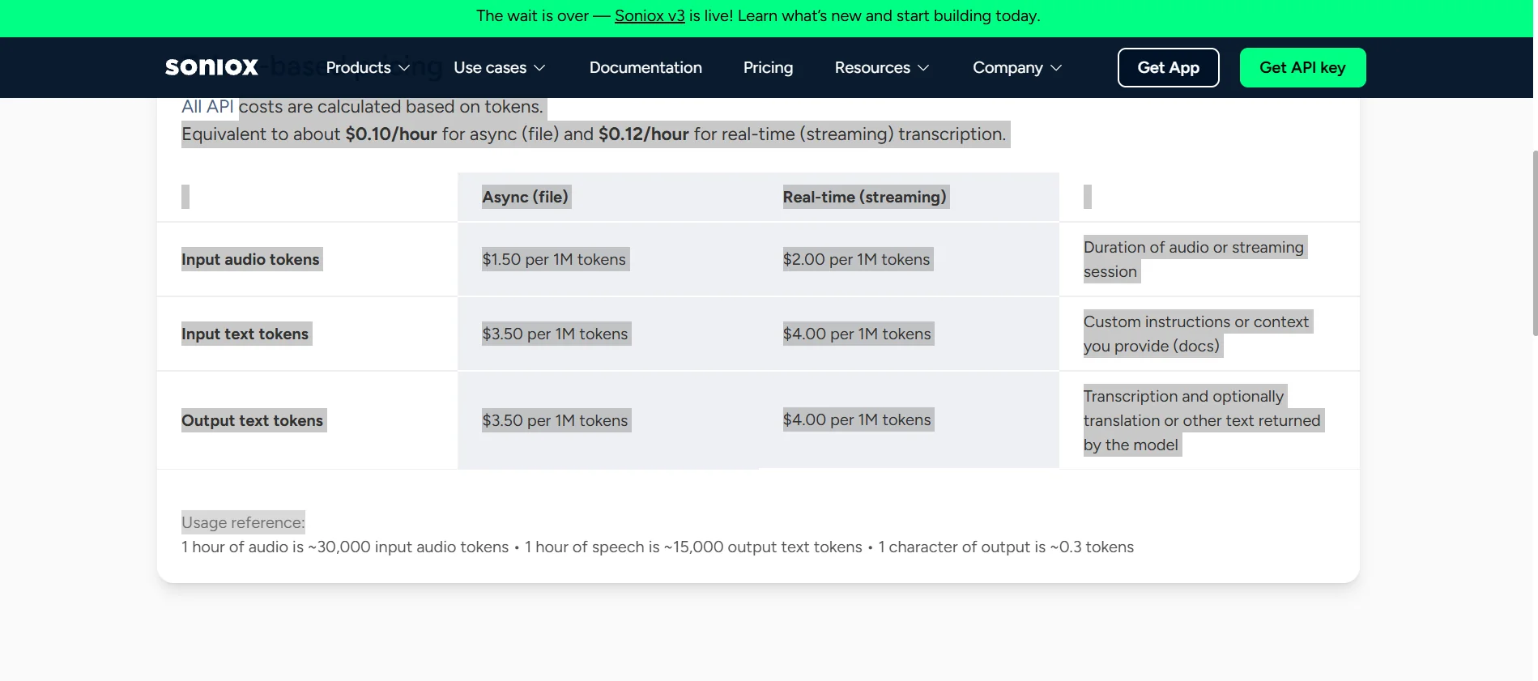Open the Pricing nav item
Image resolution: width=1538 pixels, height=681 pixels.
pyautogui.click(x=768, y=68)
